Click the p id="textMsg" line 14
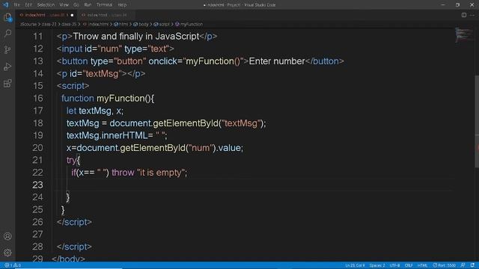The width and height of the screenshot is (479, 269). pos(101,73)
